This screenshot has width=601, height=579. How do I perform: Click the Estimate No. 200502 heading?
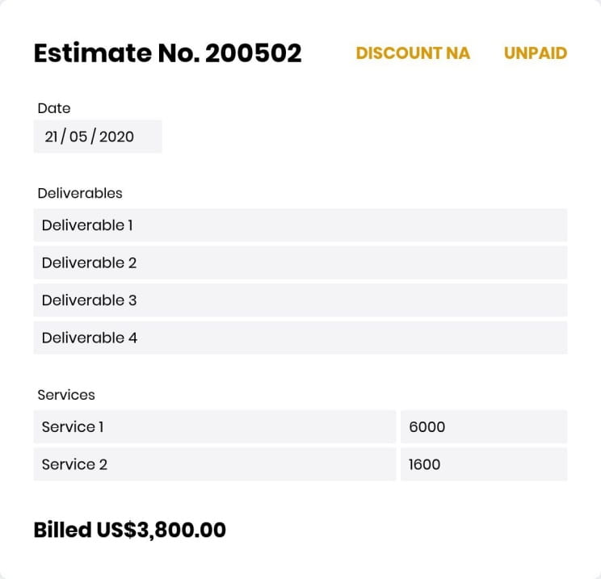[168, 52]
